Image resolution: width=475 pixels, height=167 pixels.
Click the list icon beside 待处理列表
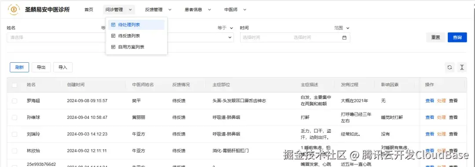pos(113,25)
